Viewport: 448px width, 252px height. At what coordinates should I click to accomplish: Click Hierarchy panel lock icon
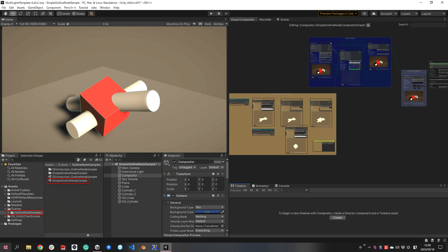tap(155, 155)
